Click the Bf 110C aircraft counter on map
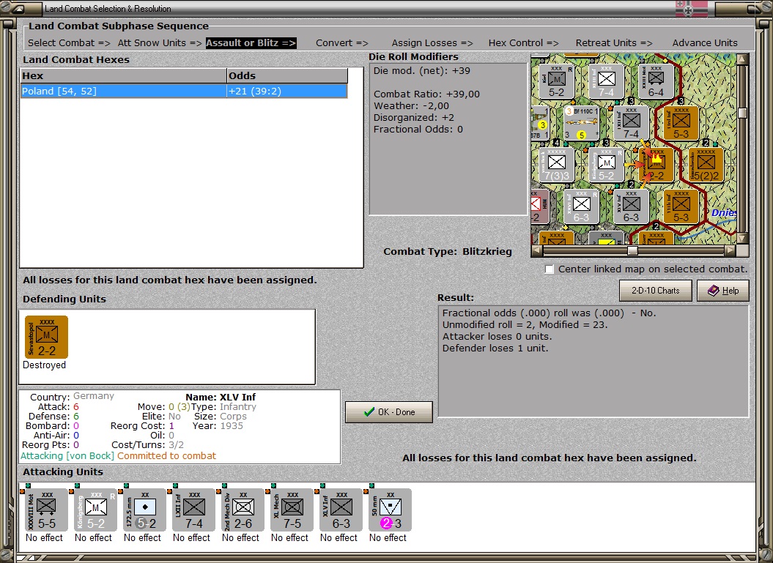This screenshot has height=563, width=773. pos(581,123)
